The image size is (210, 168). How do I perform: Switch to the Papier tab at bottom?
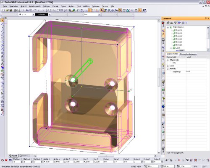(24, 155)
